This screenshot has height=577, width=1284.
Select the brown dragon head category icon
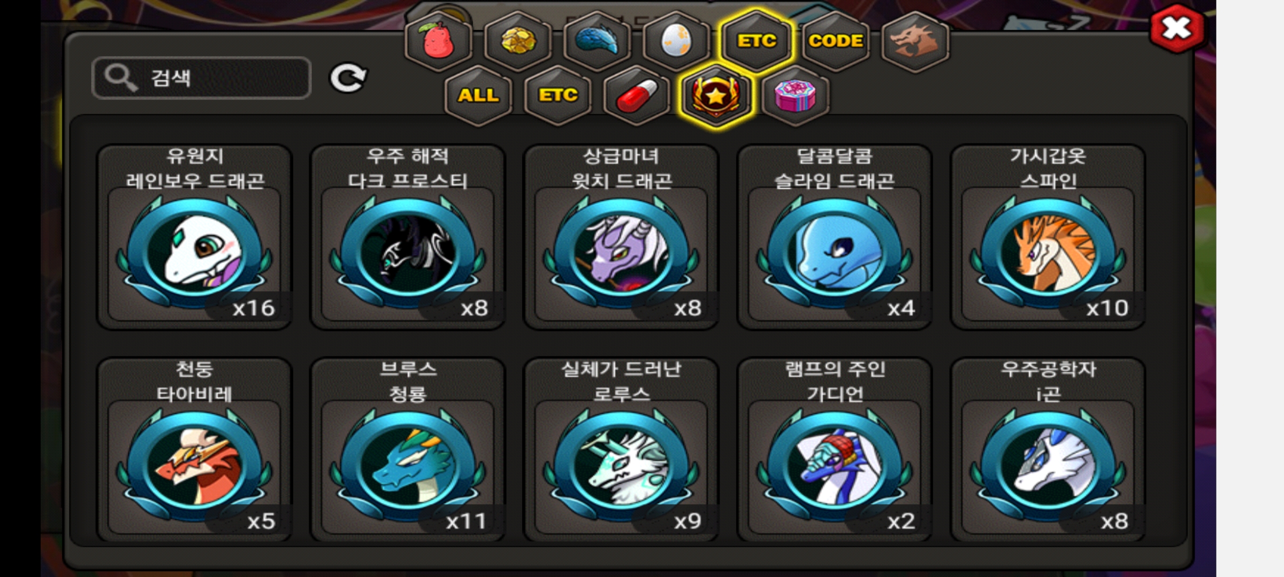coord(915,41)
